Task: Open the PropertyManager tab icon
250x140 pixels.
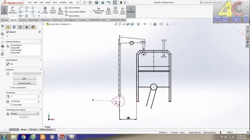Action: pos(14,27)
